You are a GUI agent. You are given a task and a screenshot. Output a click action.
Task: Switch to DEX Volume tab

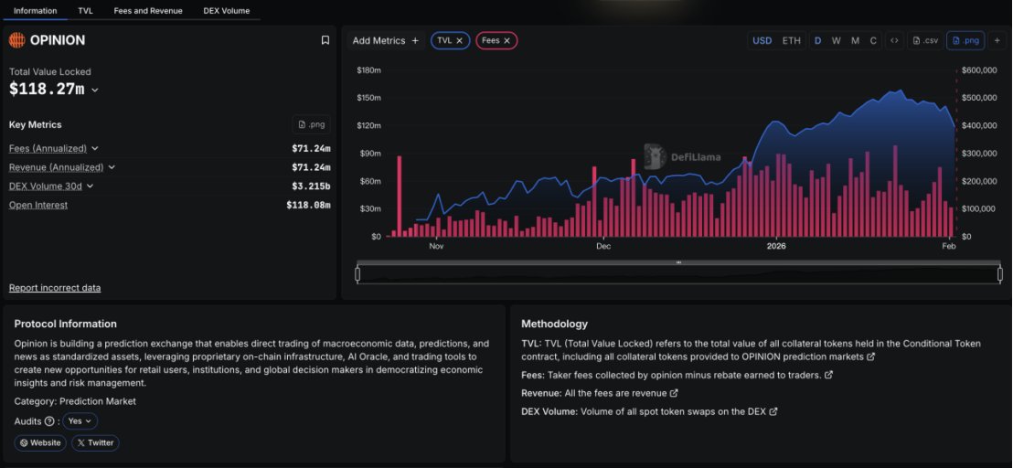226,10
